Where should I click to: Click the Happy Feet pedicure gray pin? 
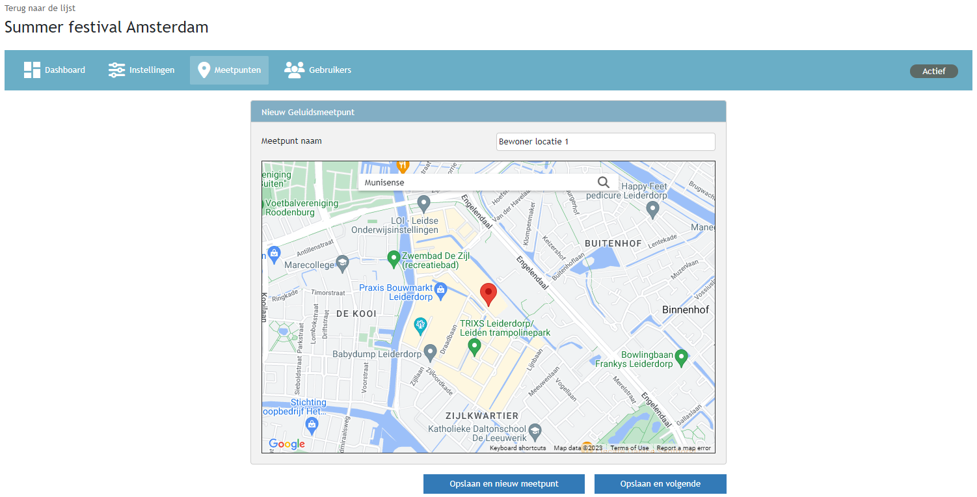coord(653,209)
